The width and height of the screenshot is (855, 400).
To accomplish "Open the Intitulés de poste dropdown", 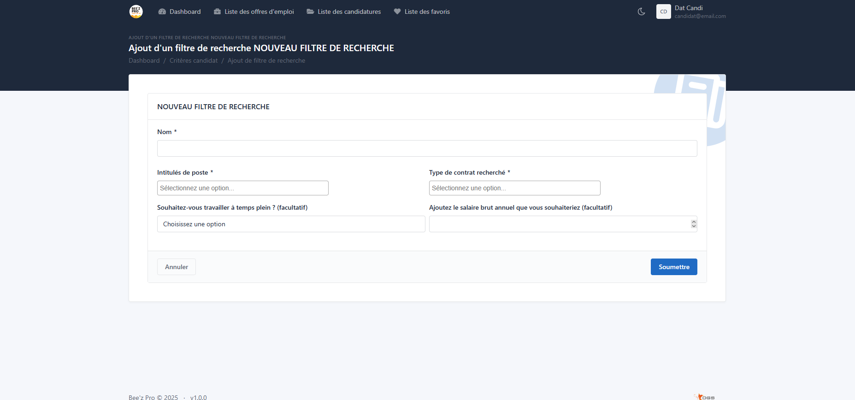I will 242,188.
